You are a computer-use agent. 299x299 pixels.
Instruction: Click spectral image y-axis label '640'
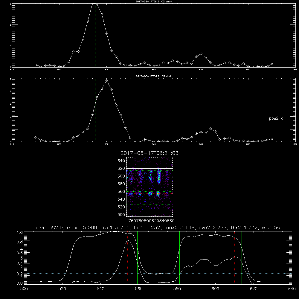(x=121, y=161)
